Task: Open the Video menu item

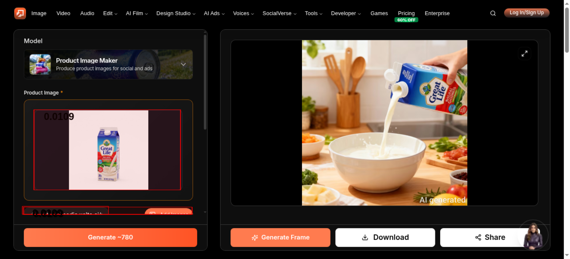Action: tap(63, 13)
